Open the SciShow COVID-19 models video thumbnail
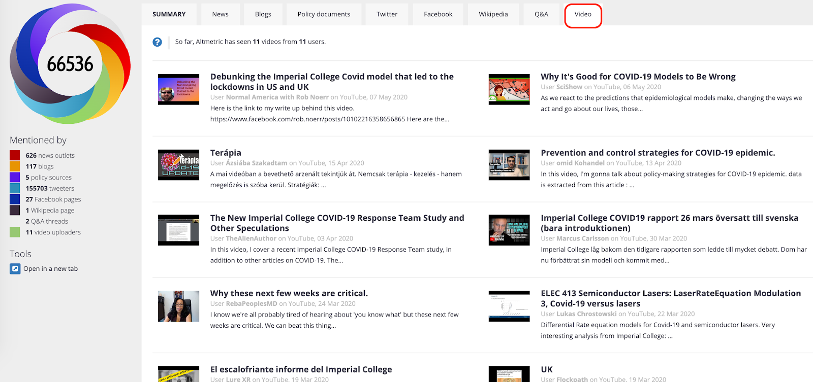813x382 pixels. [x=509, y=89]
